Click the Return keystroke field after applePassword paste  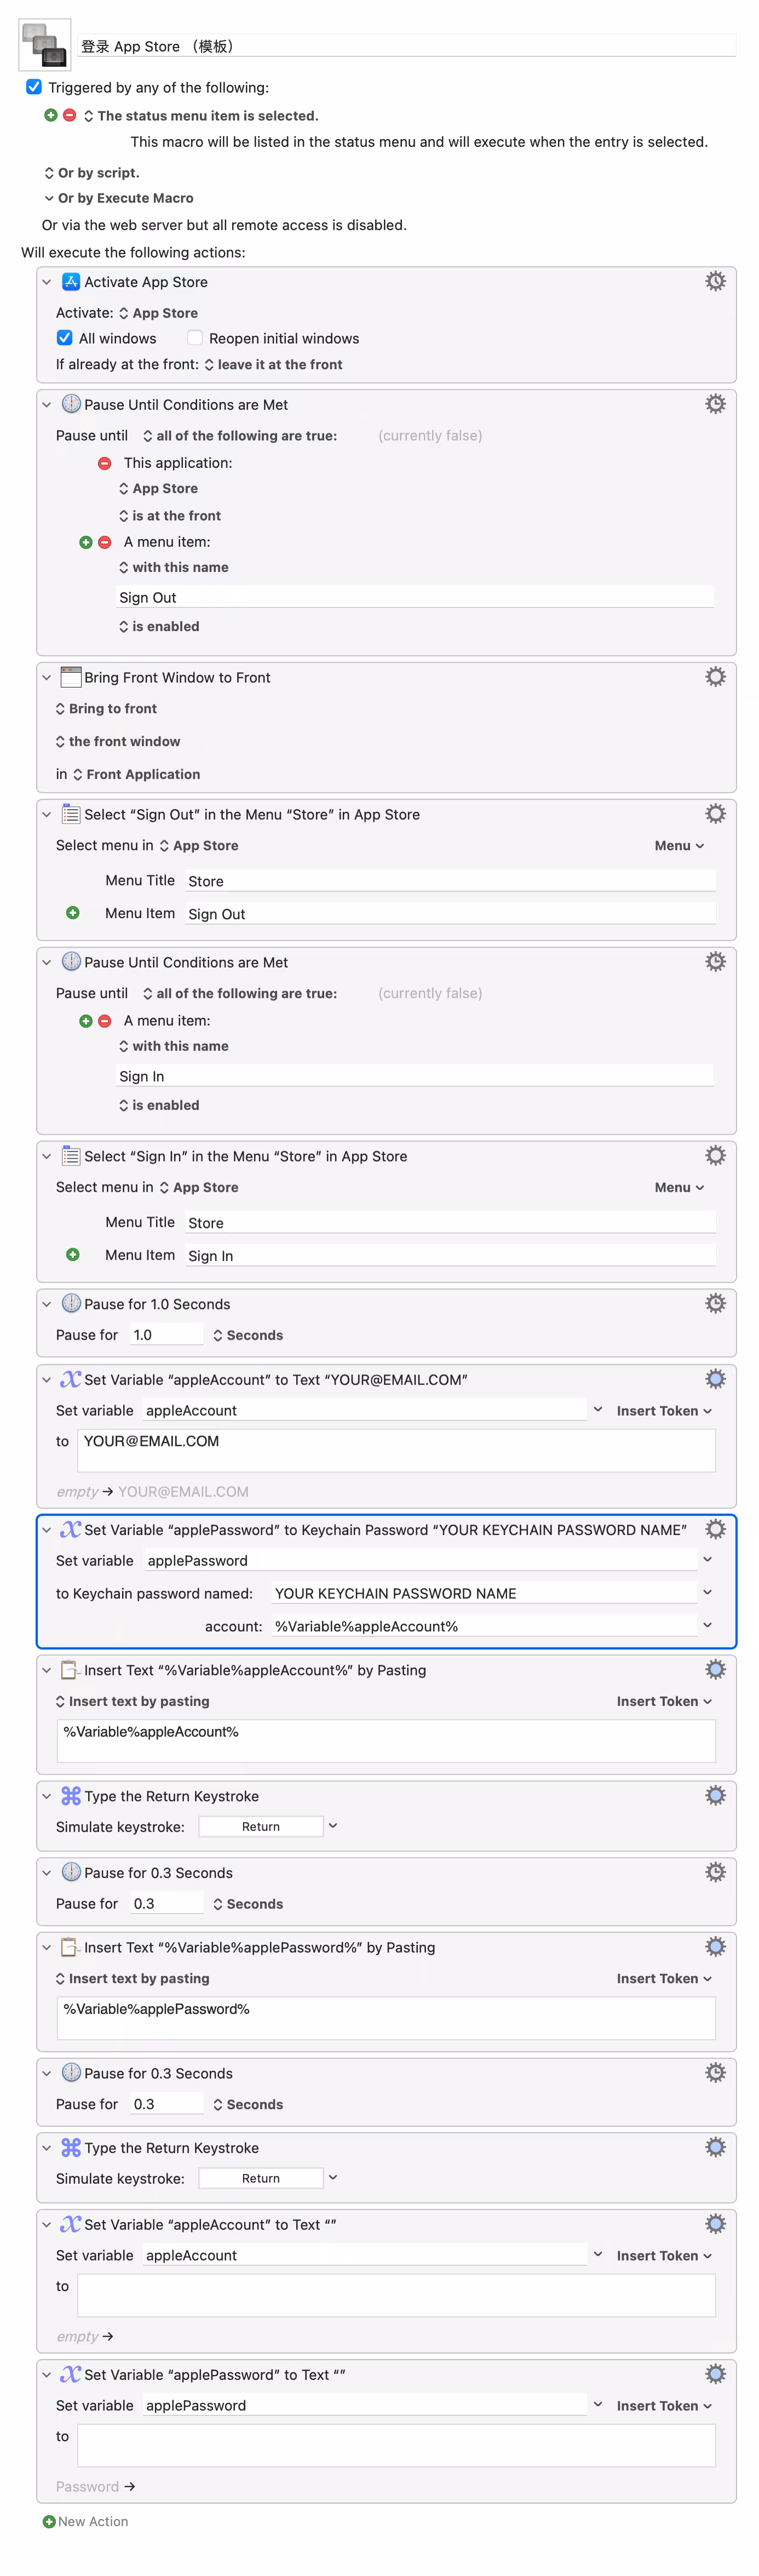[261, 2178]
